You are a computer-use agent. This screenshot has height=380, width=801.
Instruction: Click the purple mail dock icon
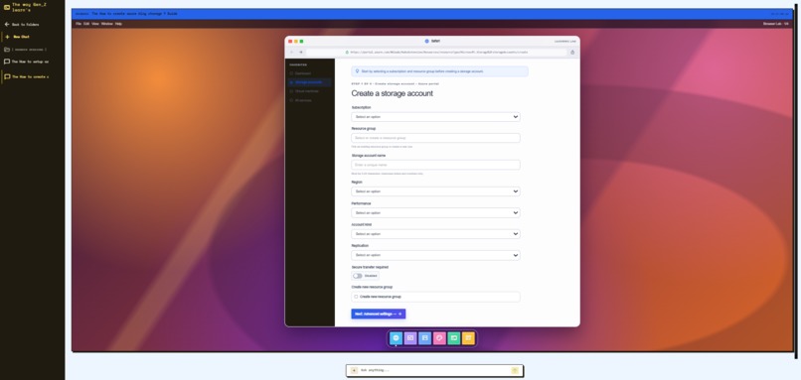pos(410,338)
